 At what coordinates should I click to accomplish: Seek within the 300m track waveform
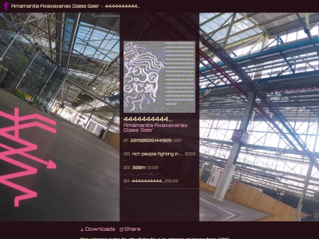click(141, 174)
